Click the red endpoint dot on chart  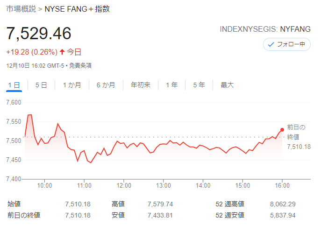282,130
